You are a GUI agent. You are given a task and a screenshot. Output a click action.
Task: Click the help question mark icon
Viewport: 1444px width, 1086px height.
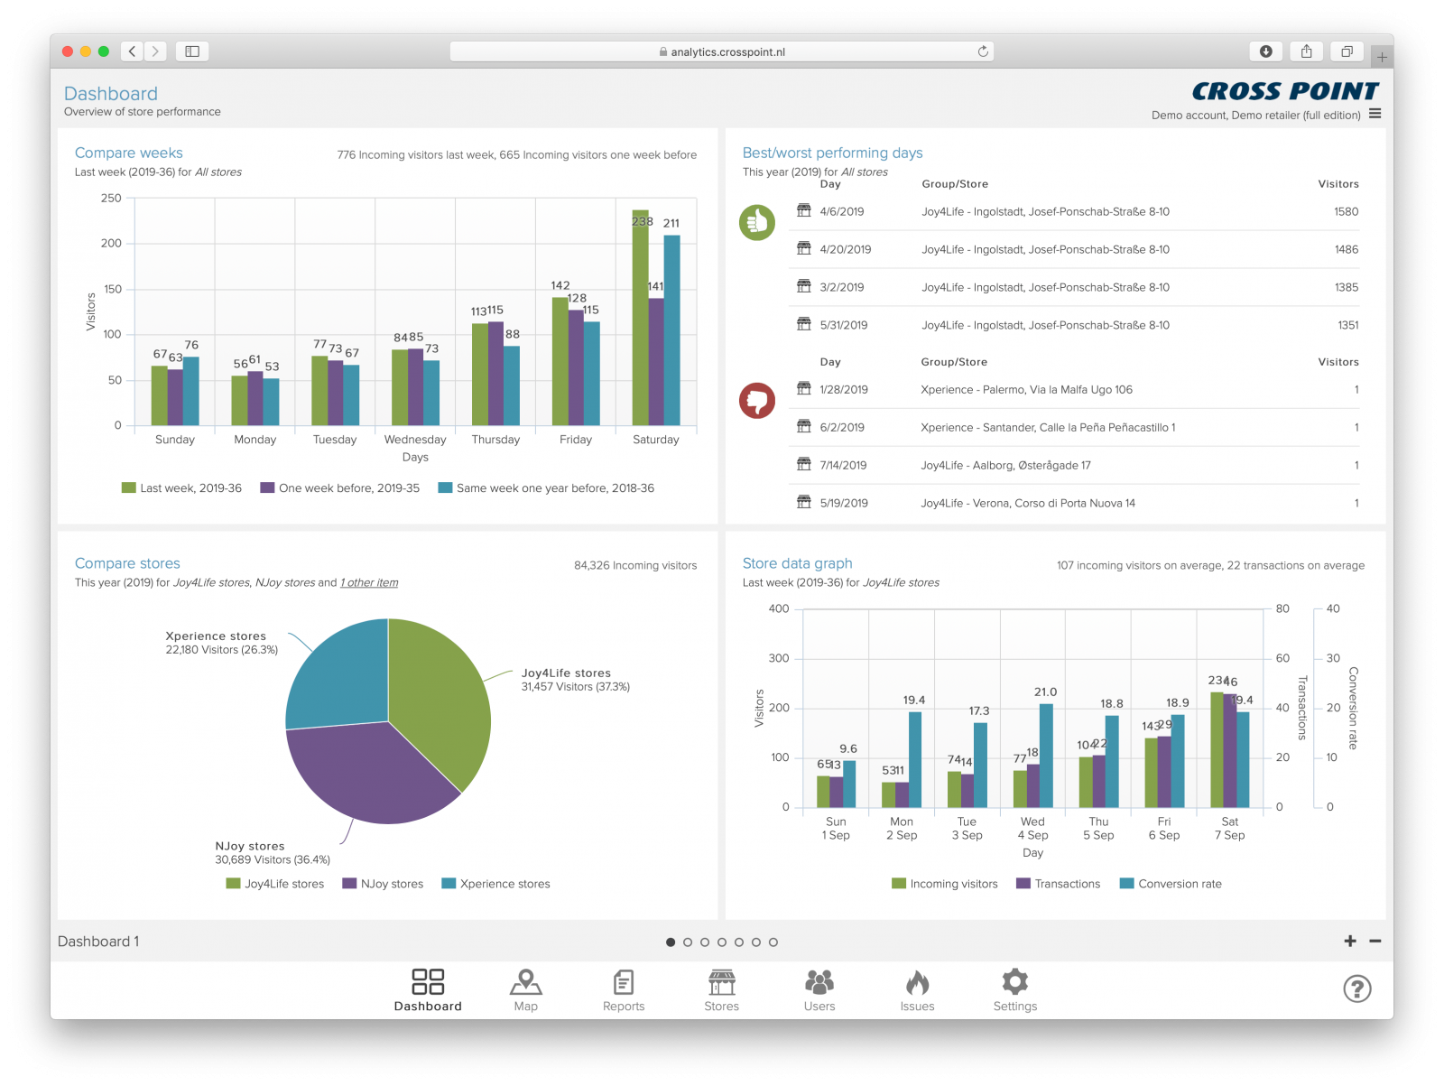(1356, 989)
